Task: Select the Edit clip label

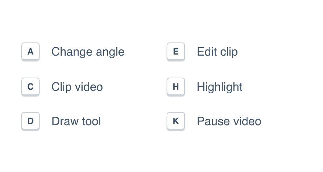Action: (x=217, y=52)
